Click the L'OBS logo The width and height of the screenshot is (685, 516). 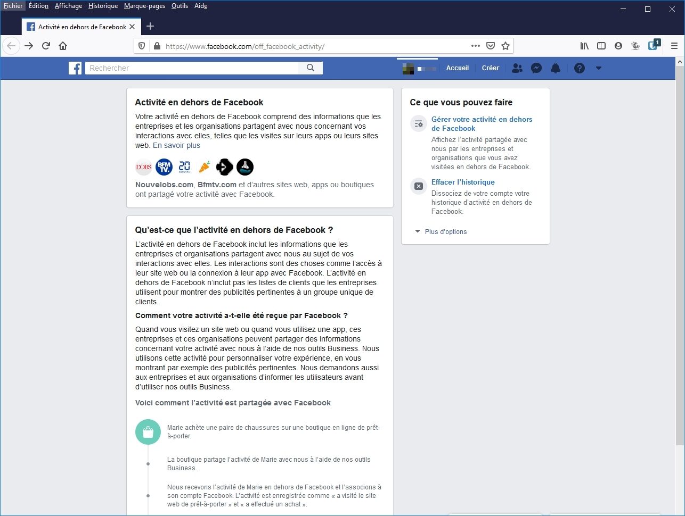[x=144, y=167]
